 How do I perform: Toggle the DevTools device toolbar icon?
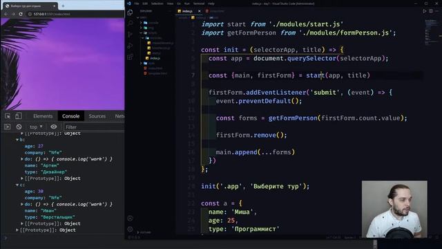tap(19, 116)
